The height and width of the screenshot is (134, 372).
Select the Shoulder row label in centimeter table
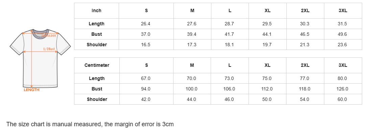coord(97,100)
